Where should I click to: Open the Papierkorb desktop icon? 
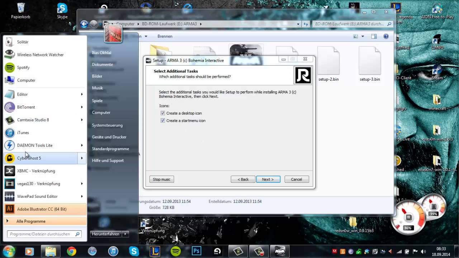tap(20, 10)
